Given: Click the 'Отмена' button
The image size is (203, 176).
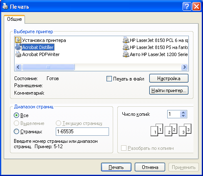Looking at the screenshot, I should [150, 167].
